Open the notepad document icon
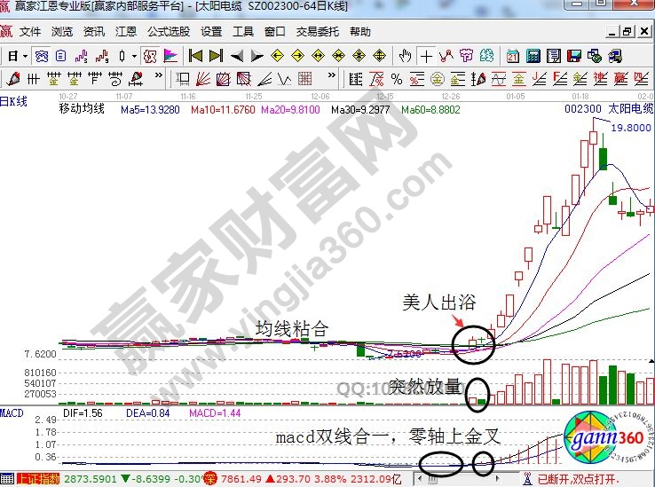This screenshot has width=655, height=487. coord(554,56)
